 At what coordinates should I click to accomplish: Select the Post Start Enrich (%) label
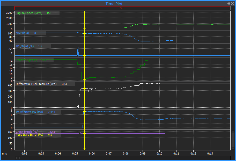tap(29, 135)
